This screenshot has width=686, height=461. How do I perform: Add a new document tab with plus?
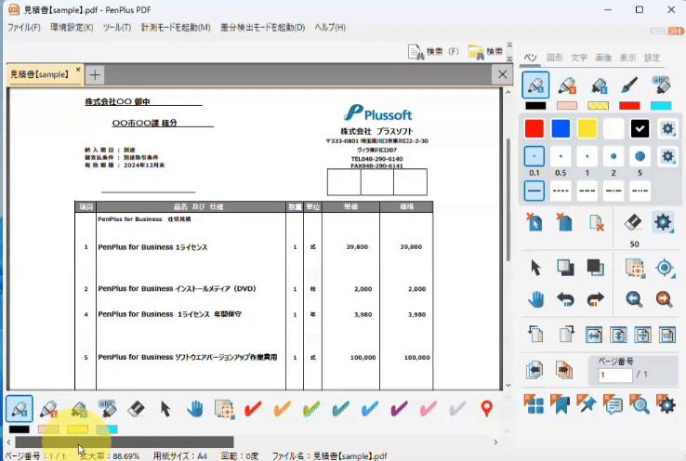point(95,74)
